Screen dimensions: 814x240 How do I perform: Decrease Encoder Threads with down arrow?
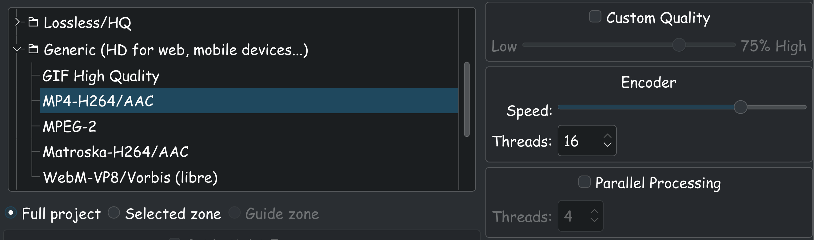click(607, 145)
